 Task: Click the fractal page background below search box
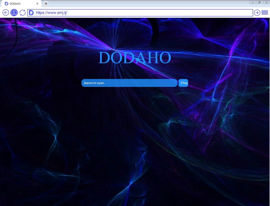[134, 134]
